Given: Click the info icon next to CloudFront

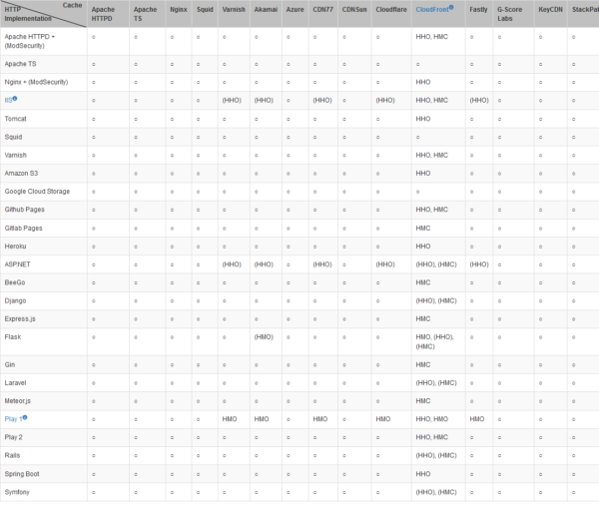Looking at the screenshot, I should 451,8.
